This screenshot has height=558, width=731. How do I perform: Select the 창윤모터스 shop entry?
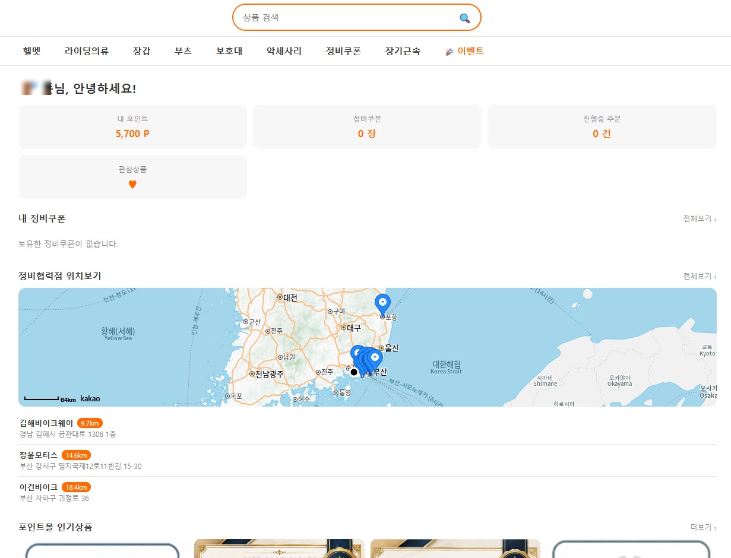coord(368,460)
